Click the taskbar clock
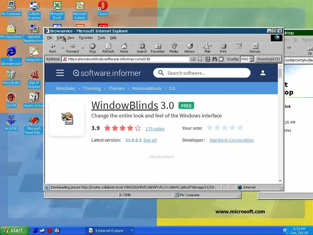The height and width of the screenshot is (235, 313). [299, 231]
